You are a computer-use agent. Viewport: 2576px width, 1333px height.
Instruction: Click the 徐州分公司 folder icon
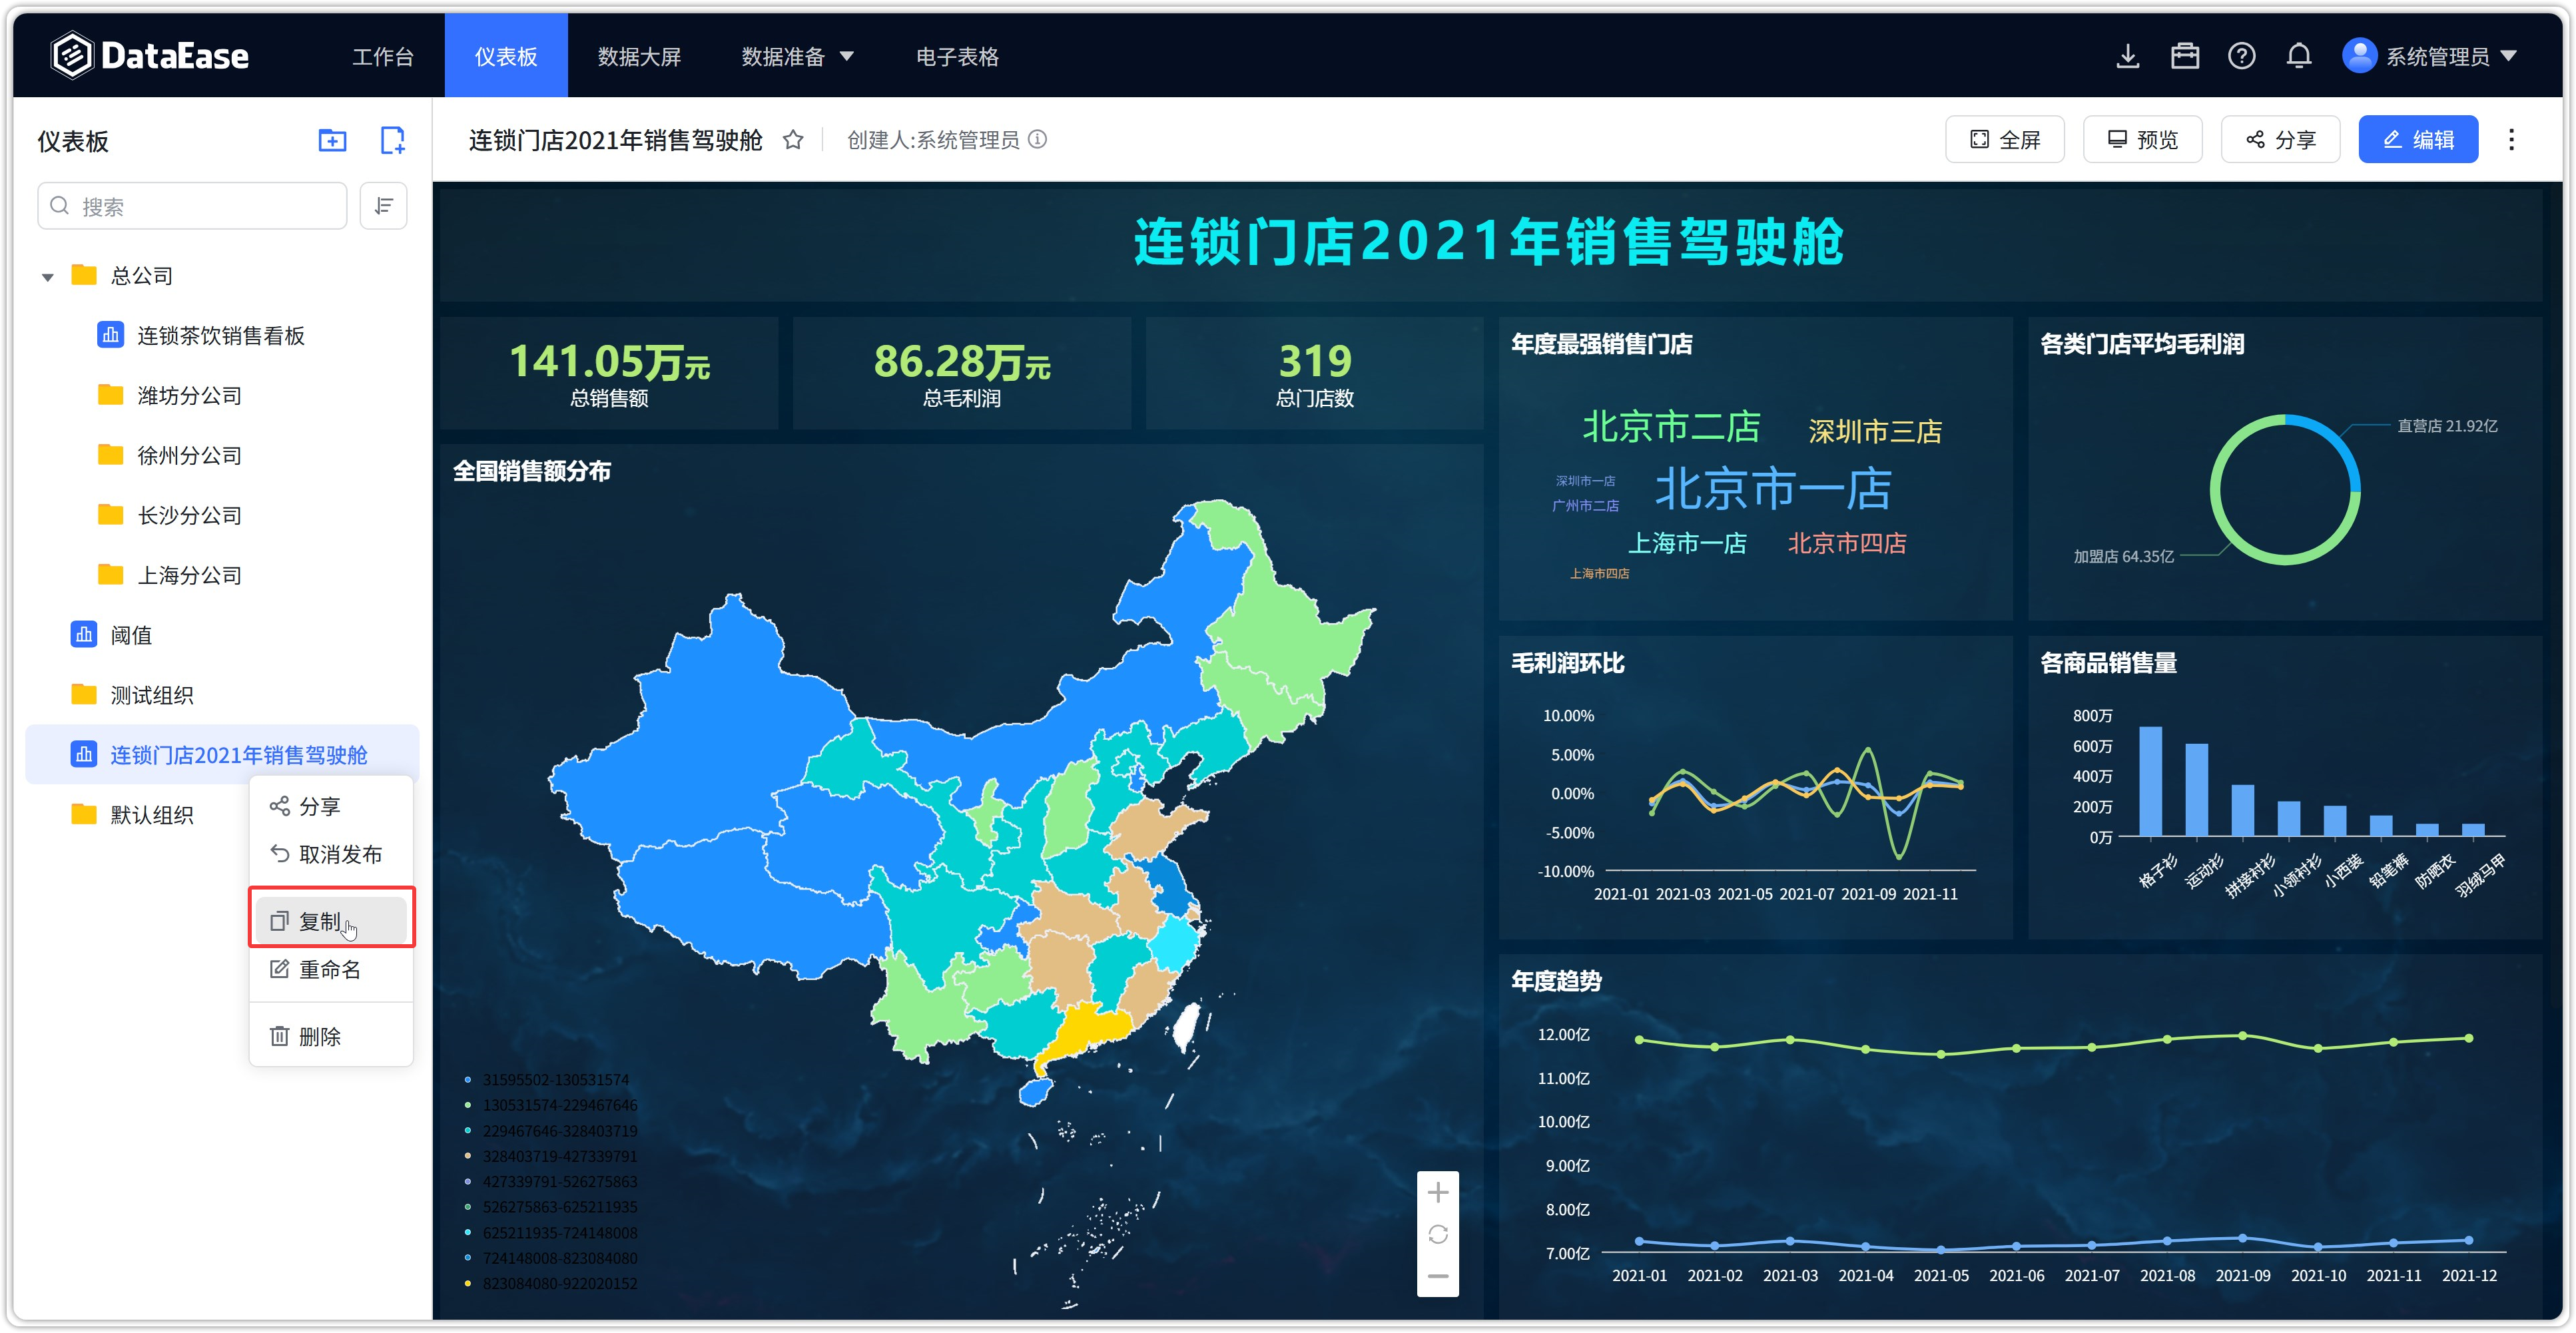110,455
